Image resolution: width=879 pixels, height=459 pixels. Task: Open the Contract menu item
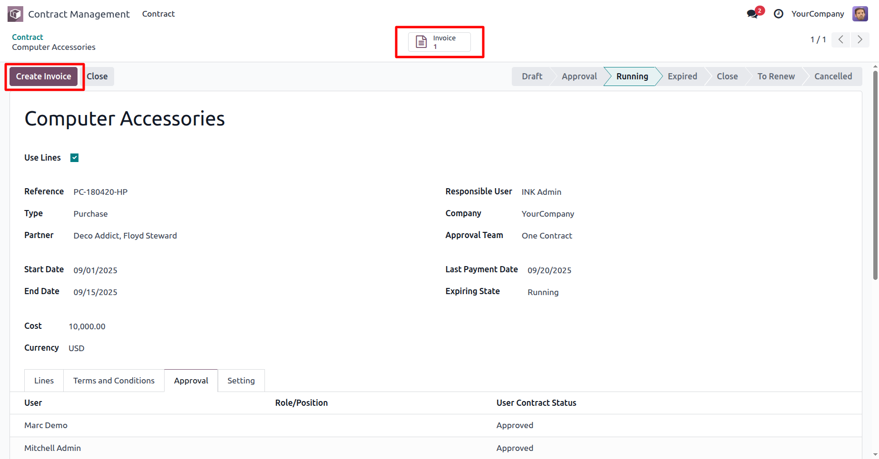pyautogui.click(x=158, y=14)
